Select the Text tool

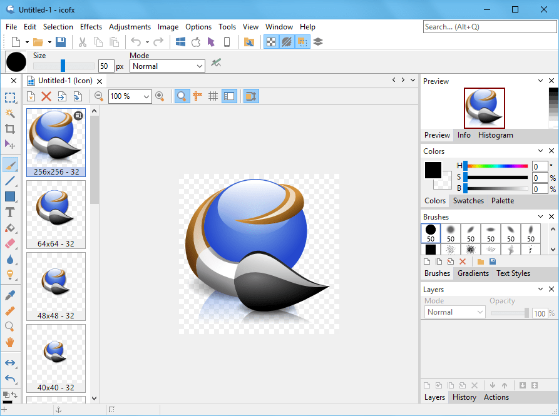click(10, 212)
